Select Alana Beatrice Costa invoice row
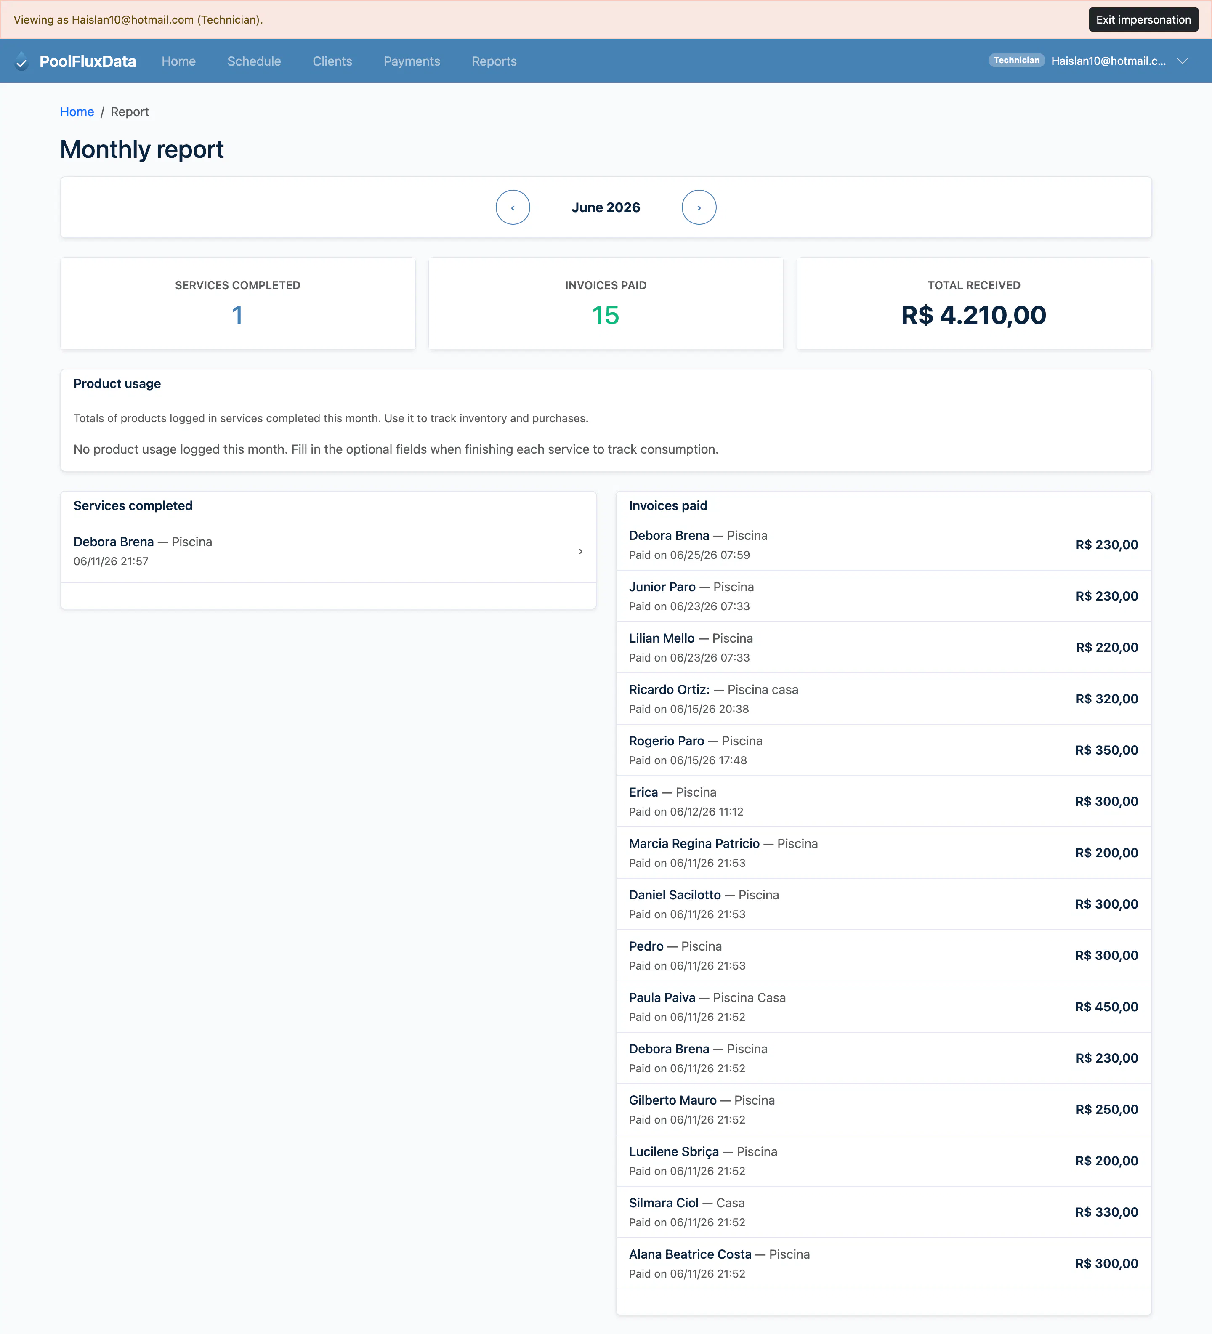This screenshot has height=1334, width=1212. (883, 1263)
